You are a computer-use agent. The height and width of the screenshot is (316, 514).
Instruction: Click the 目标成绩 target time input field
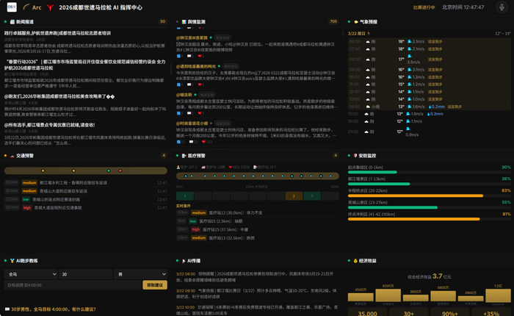tap(73, 285)
